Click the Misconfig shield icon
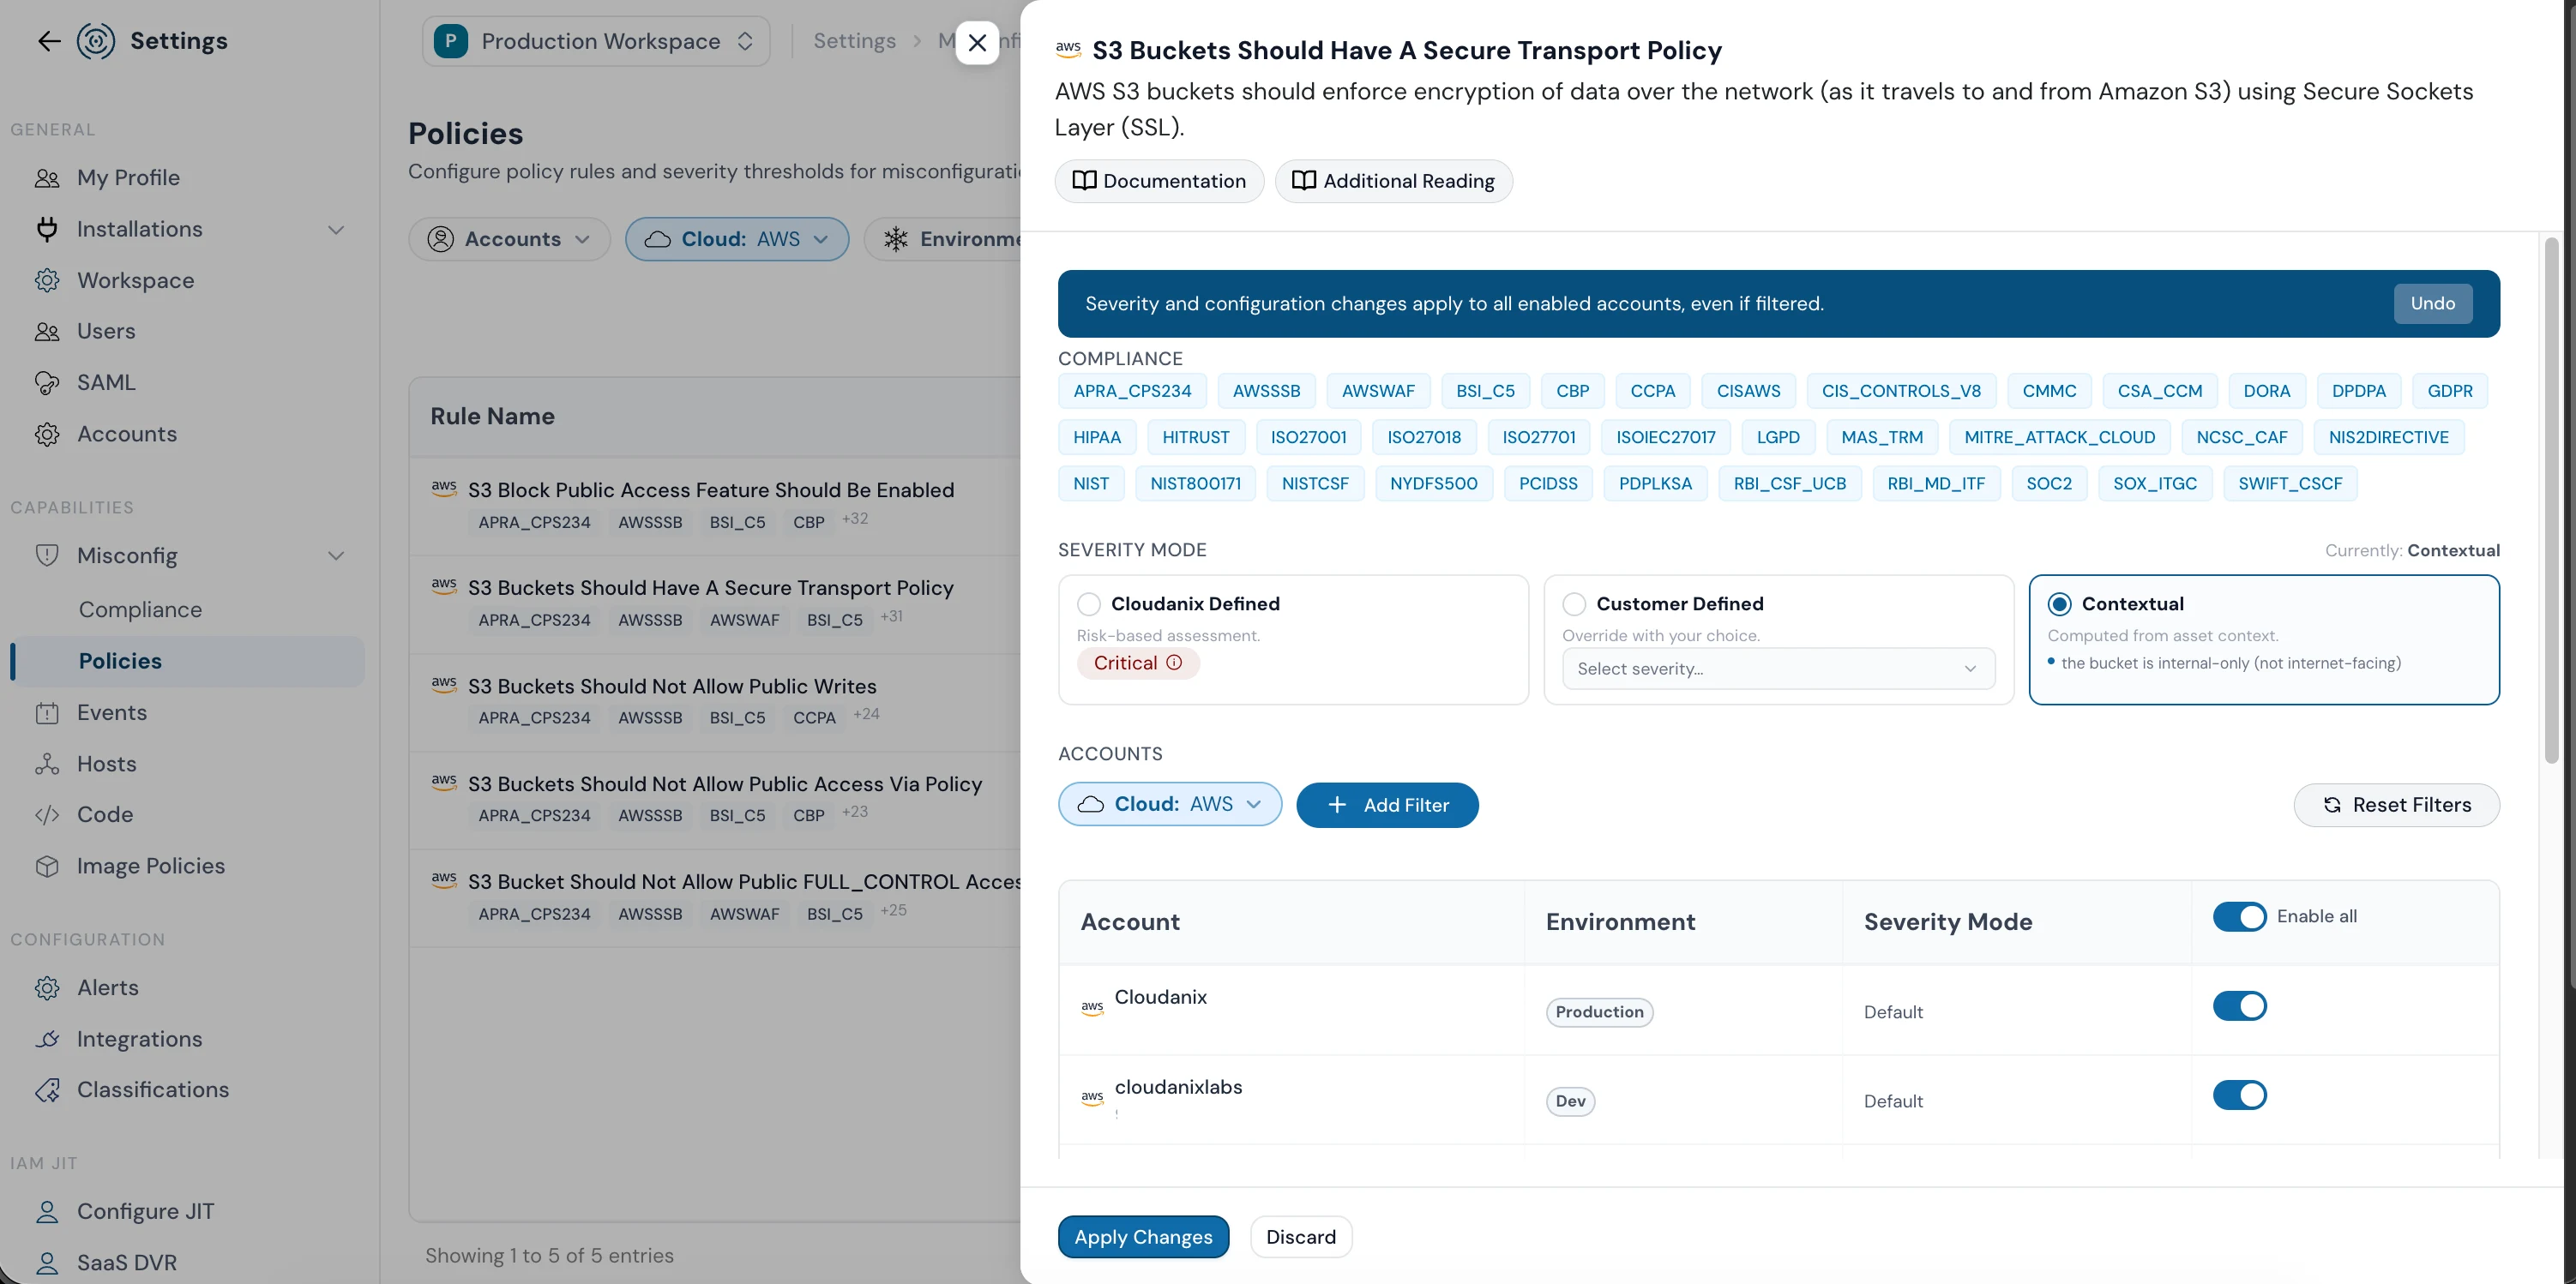The width and height of the screenshot is (2576, 1284). tap(47, 555)
